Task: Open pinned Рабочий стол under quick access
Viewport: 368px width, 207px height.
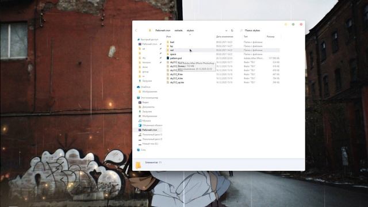Action: point(149,44)
